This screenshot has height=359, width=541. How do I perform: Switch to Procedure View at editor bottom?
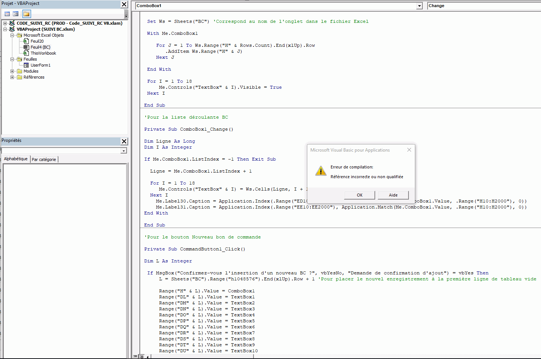click(x=135, y=356)
